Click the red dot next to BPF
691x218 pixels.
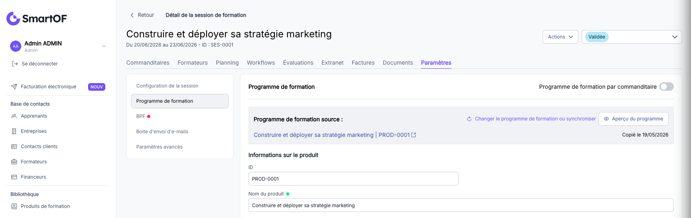click(x=149, y=116)
